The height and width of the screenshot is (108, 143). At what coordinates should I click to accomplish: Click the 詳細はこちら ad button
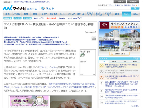119,54
